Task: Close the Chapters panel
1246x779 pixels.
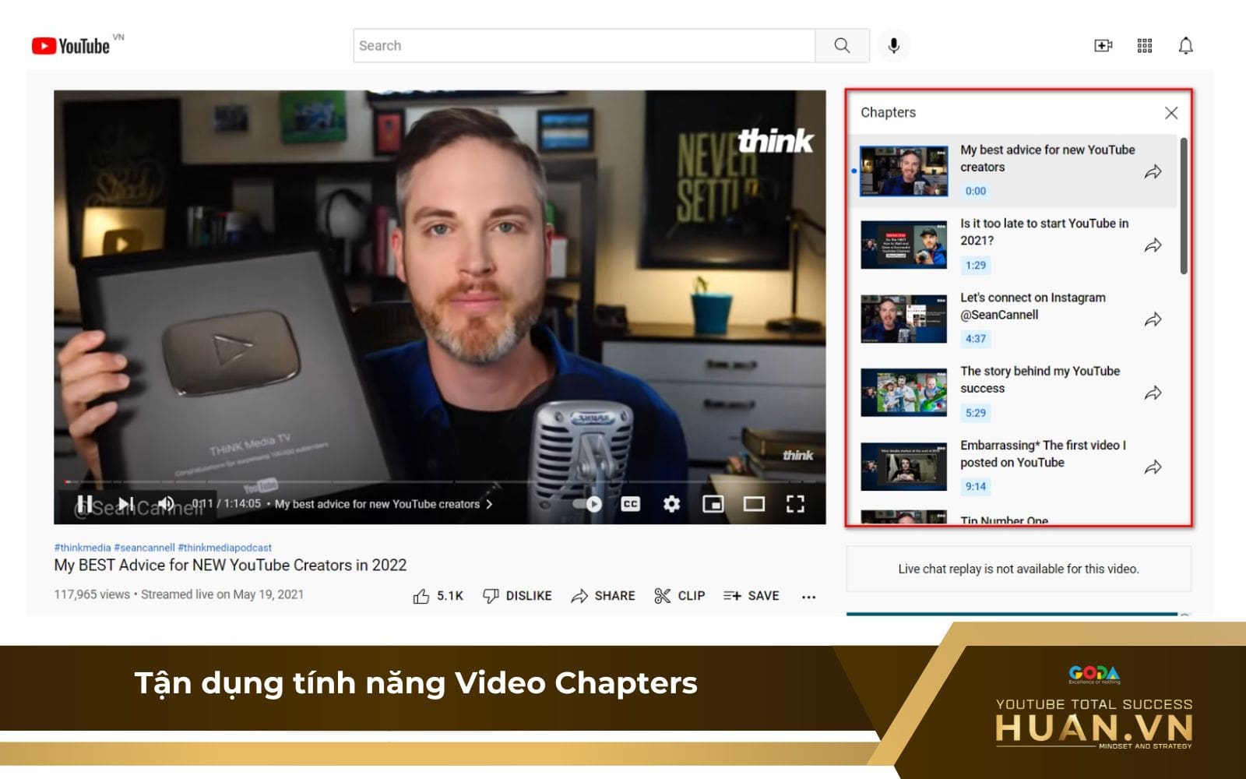Action: tap(1171, 113)
